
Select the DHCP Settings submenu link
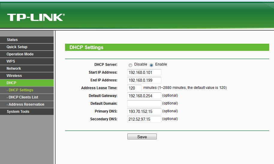[x=21, y=90]
